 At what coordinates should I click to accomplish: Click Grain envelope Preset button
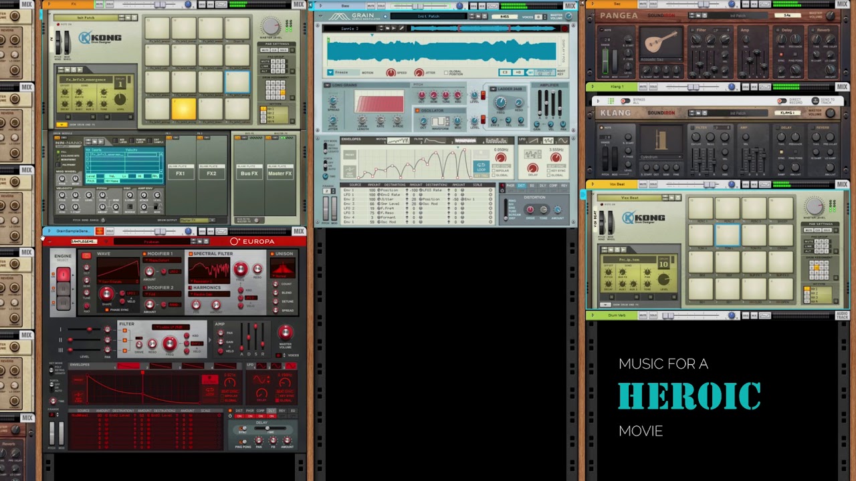tap(350, 154)
